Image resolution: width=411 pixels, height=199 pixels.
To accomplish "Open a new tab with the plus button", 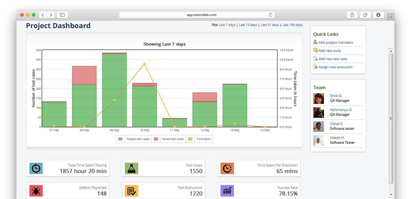I will (391, 17).
